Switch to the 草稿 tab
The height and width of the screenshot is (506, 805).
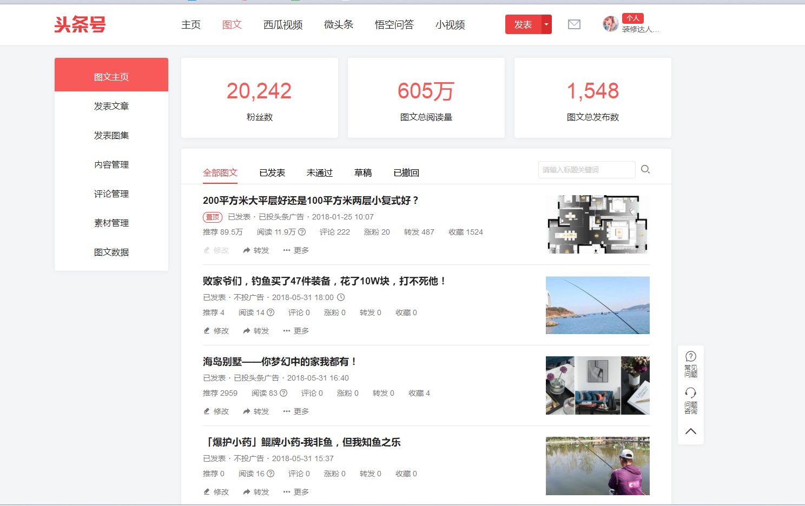pos(362,172)
